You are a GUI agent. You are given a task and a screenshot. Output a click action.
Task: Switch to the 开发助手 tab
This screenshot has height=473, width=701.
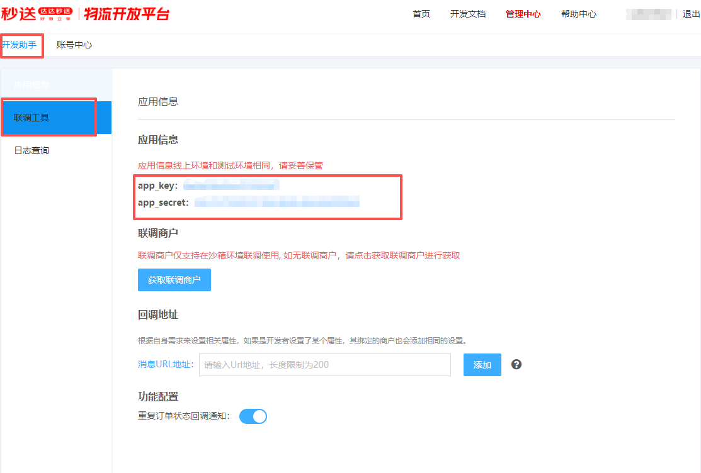pos(20,45)
